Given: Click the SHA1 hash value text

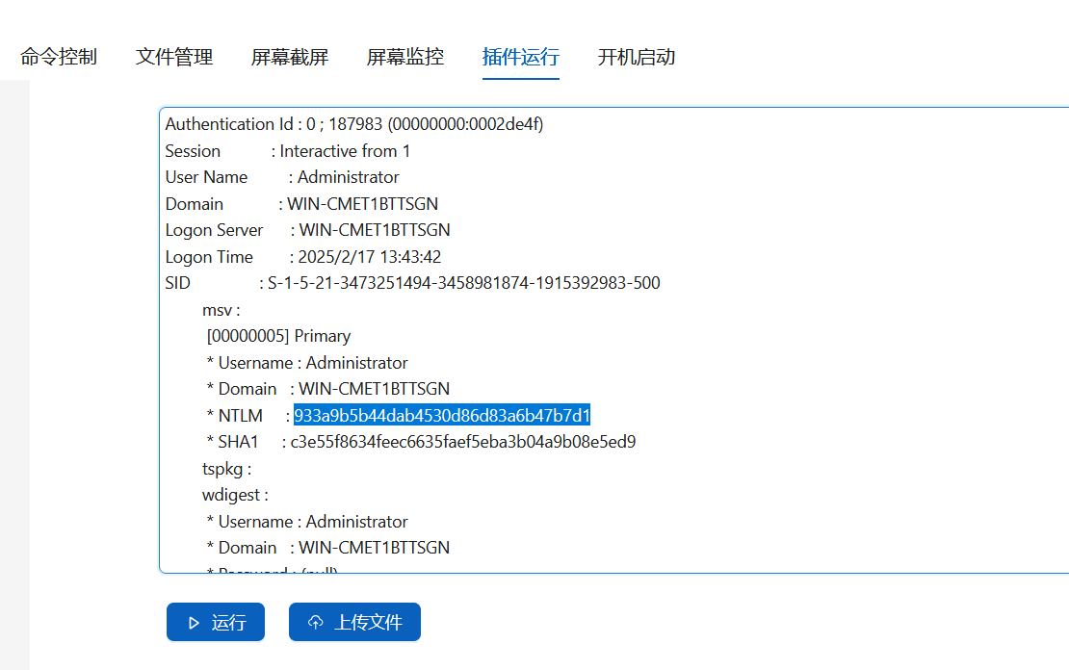Looking at the screenshot, I should (x=463, y=442).
